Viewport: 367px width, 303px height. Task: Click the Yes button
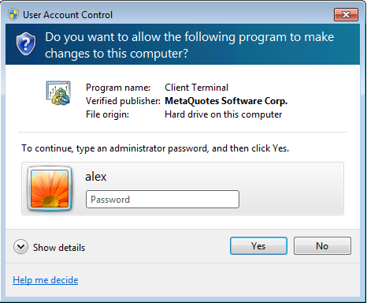[258, 246]
